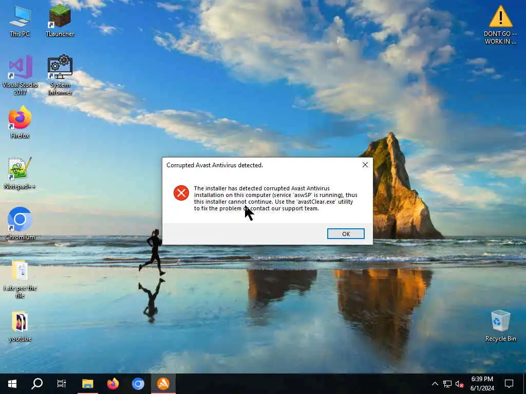Open the Windows Start menu
Viewport: 526px width, 394px height.
(x=12, y=384)
